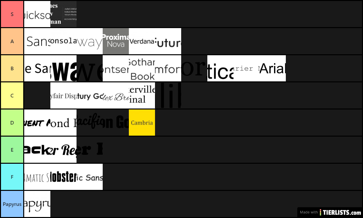This screenshot has width=363, height=218.
Task: Click the cyan F tier label
Action: 12,177
